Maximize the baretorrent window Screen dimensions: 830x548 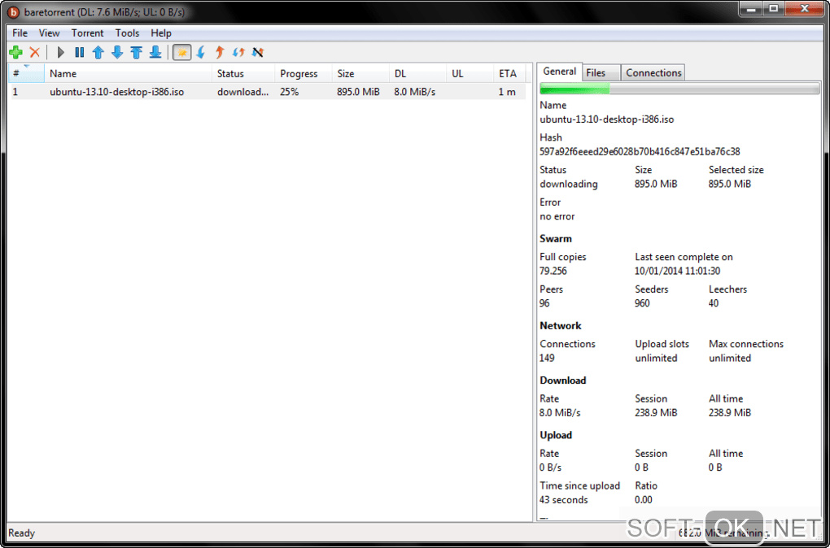775,8
